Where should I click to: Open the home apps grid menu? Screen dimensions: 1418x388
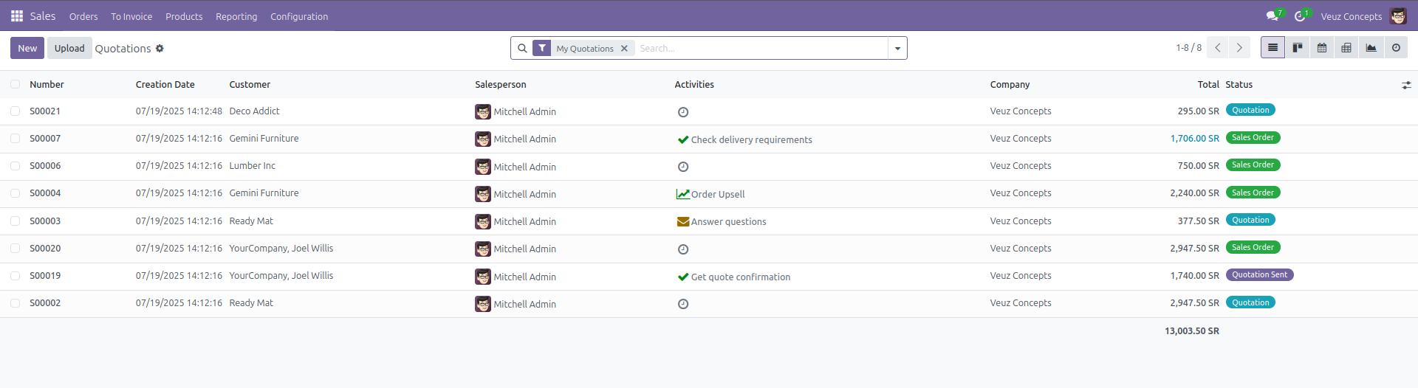click(x=16, y=16)
